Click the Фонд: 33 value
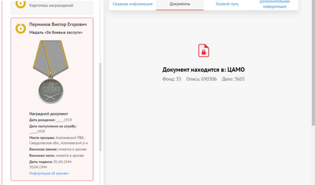 (x=172, y=79)
